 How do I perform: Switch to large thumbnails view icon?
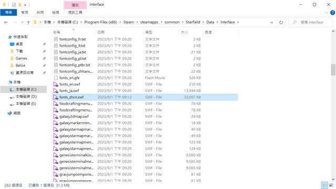pyautogui.click(x=332, y=185)
